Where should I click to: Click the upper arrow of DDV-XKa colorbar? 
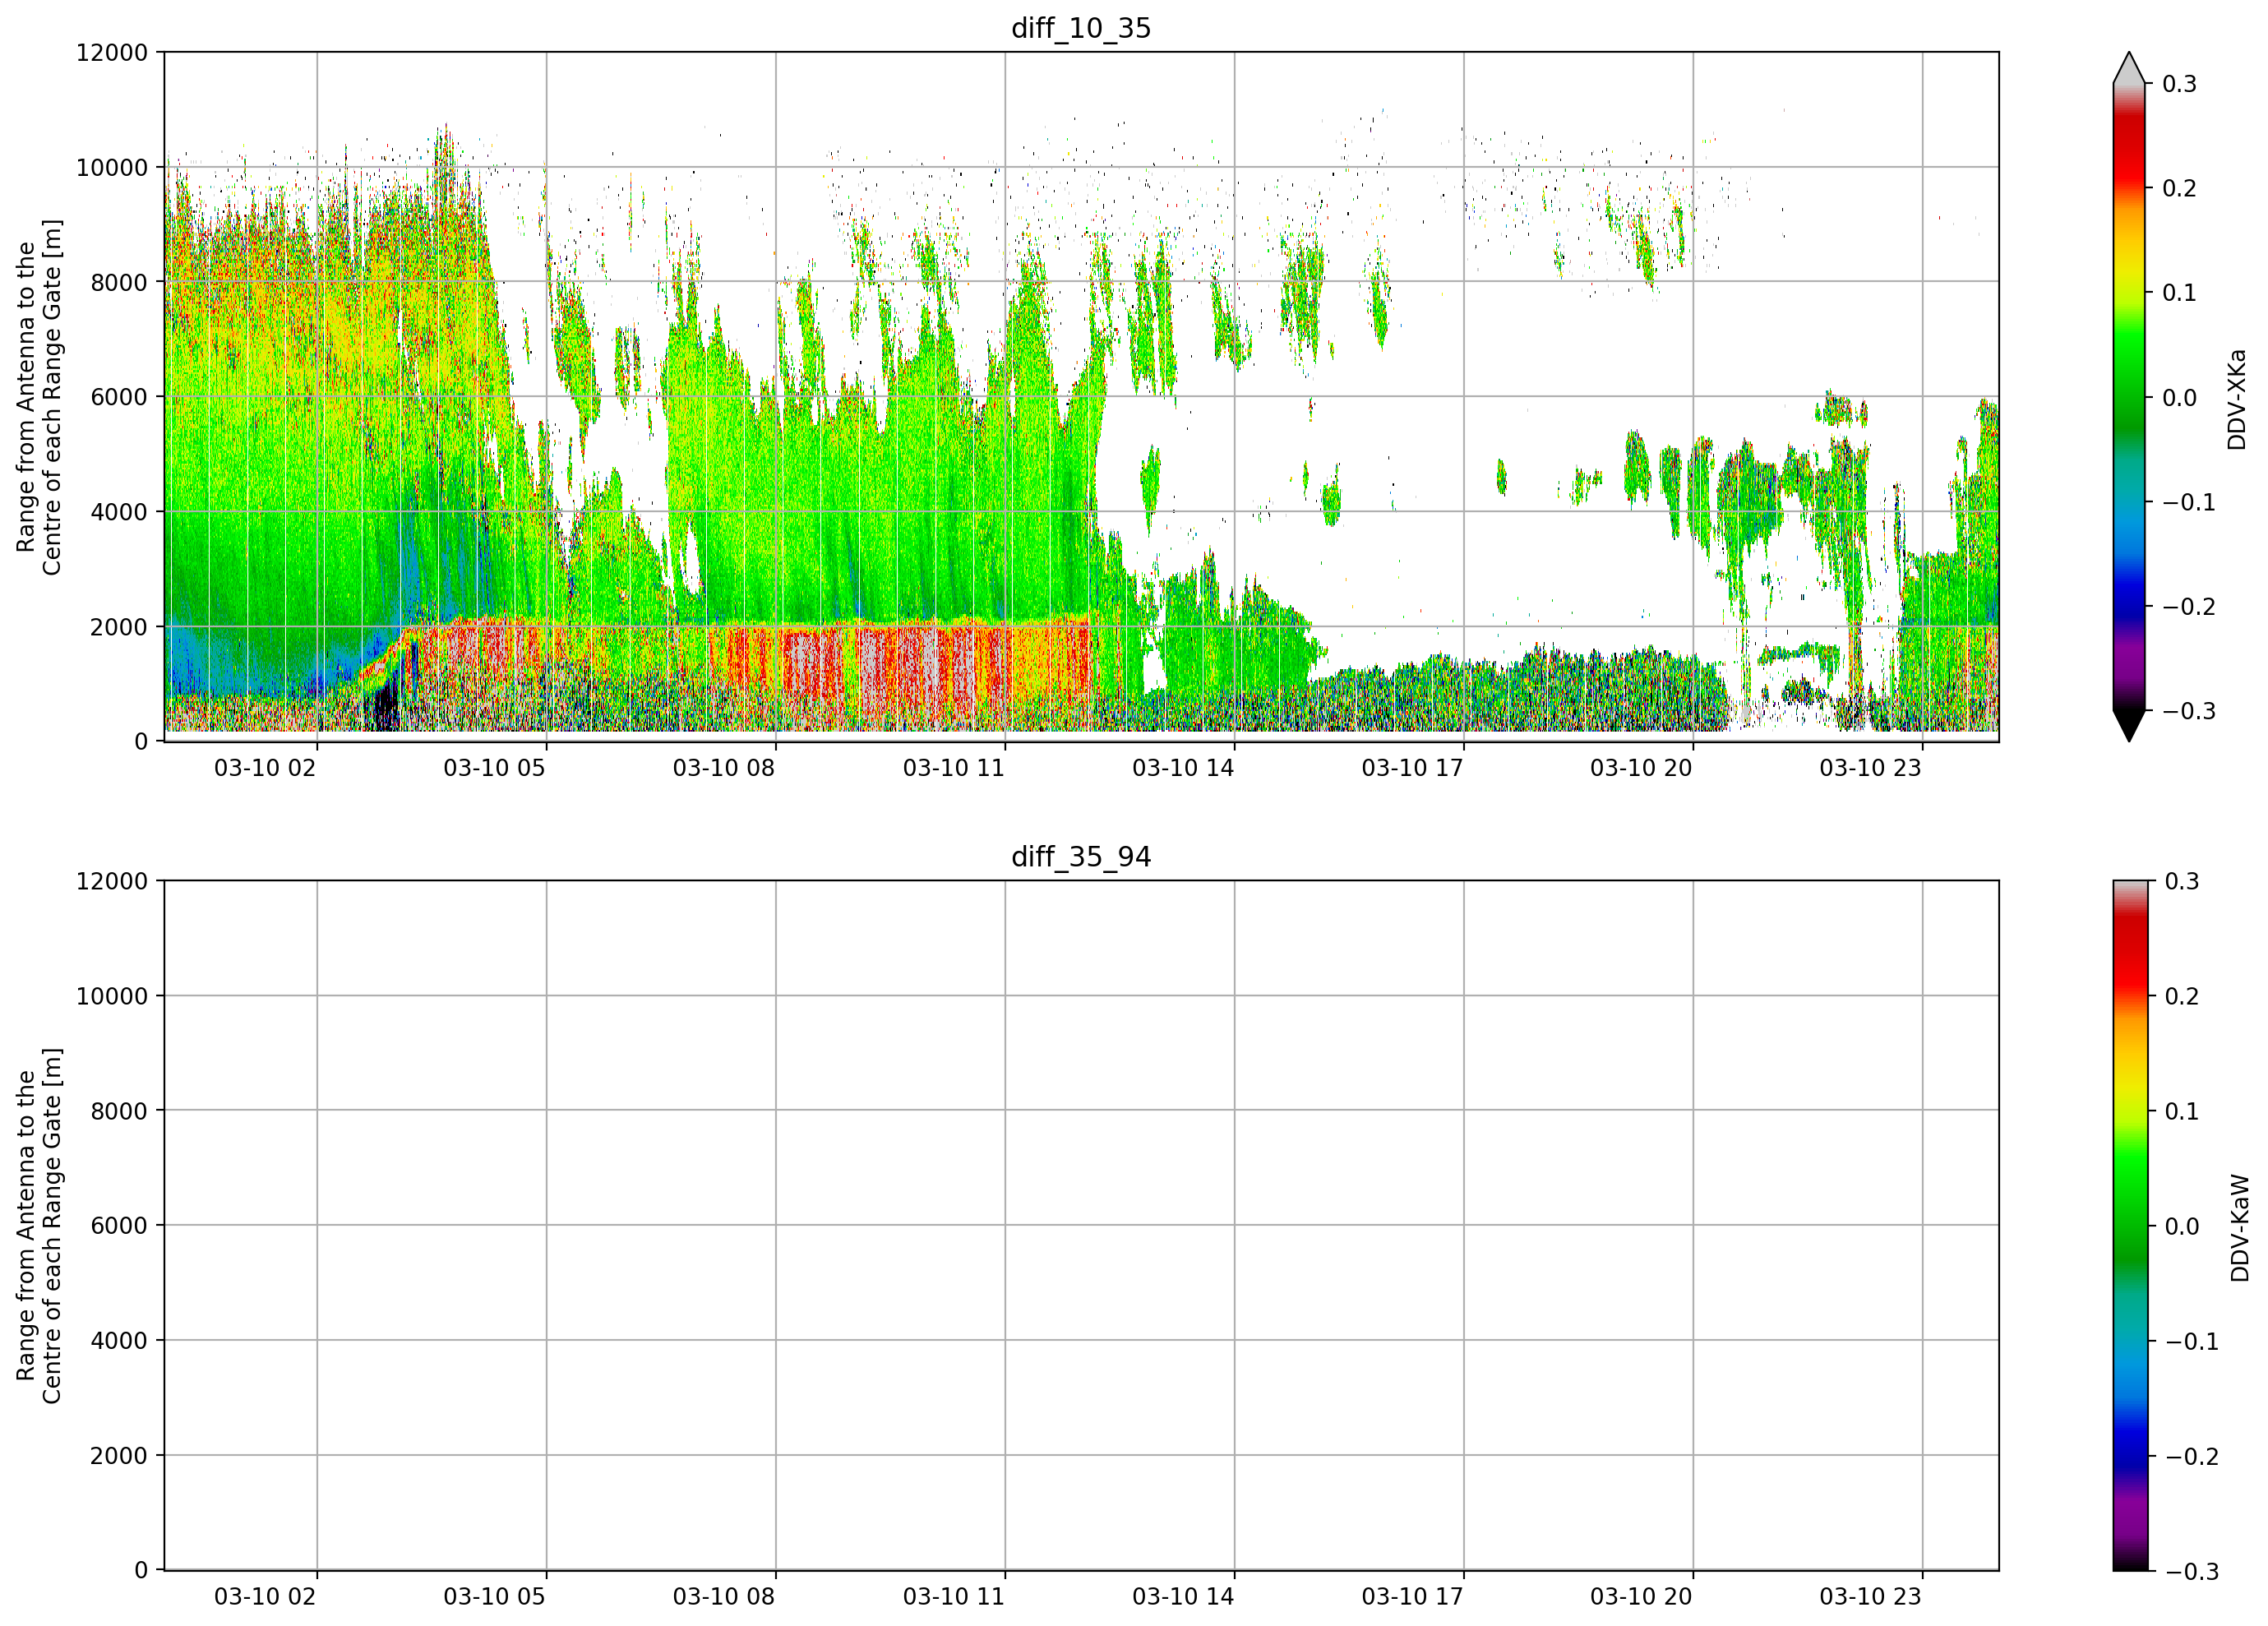2129,68
